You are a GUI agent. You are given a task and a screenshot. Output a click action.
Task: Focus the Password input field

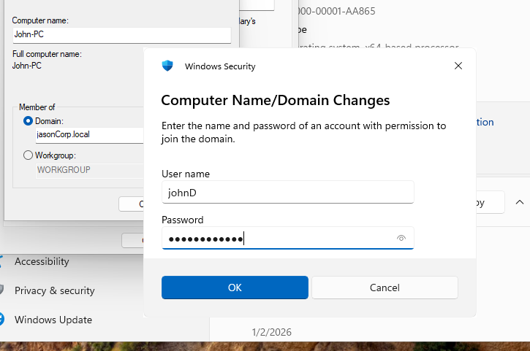[287, 239]
